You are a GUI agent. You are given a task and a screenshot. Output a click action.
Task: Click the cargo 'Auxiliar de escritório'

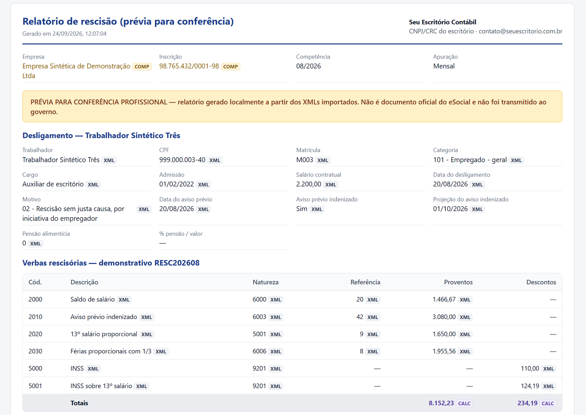[x=53, y=184]
